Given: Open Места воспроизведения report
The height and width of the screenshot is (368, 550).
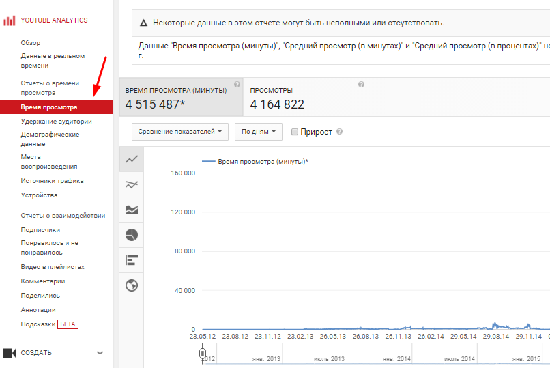Looking at the screenshot, I should coord(49,161).
